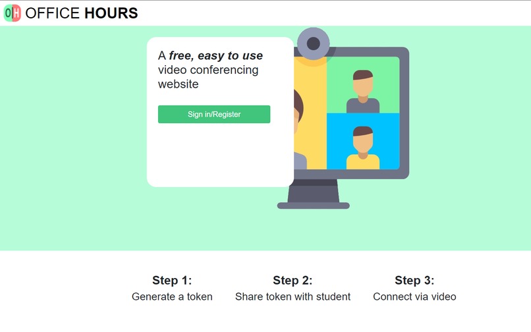Click Share token with student text
531x332 pixels.
pyautogui.click(x=293, y=296)
